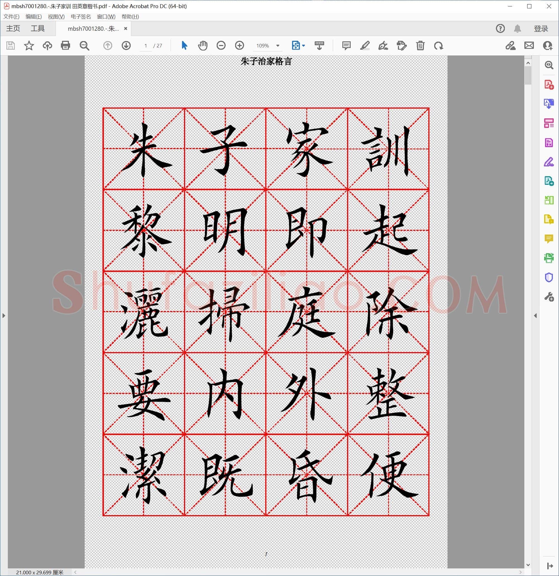
Task: Rotate the page view clockwise
Action: point(438,46)
